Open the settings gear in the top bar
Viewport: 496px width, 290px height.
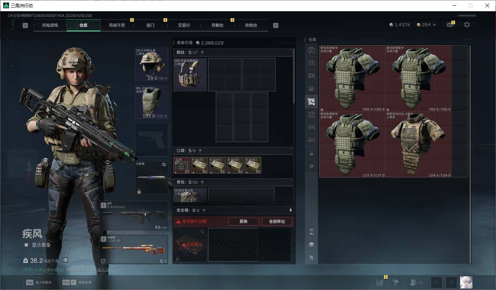tap(467, 25)
